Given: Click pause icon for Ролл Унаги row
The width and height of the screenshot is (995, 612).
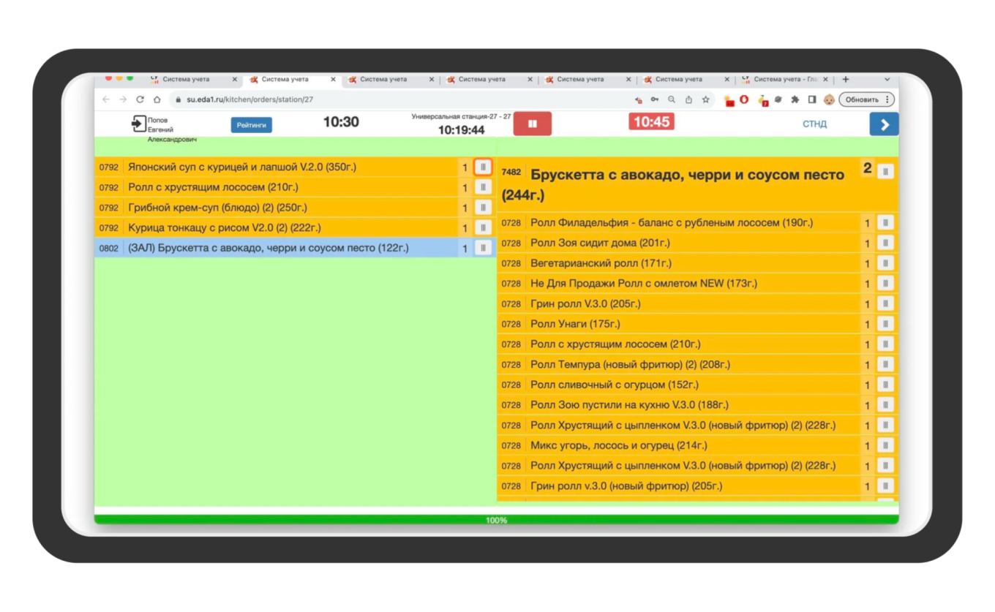Looking at the screenshot, I should [885, 324].
